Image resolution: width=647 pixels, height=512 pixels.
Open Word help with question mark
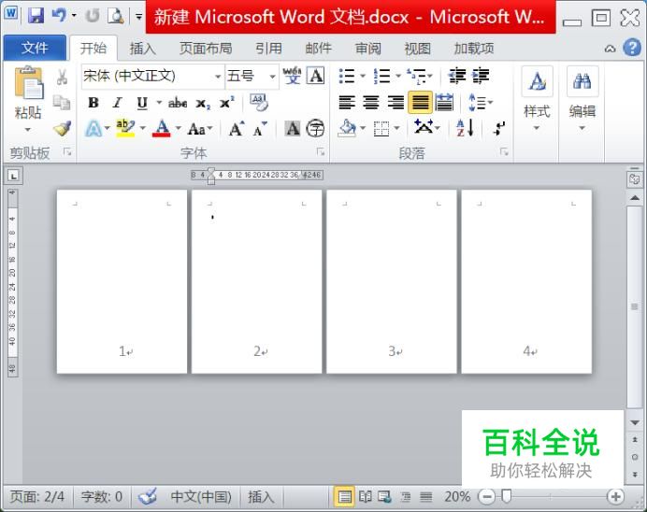tap(632, 48)
